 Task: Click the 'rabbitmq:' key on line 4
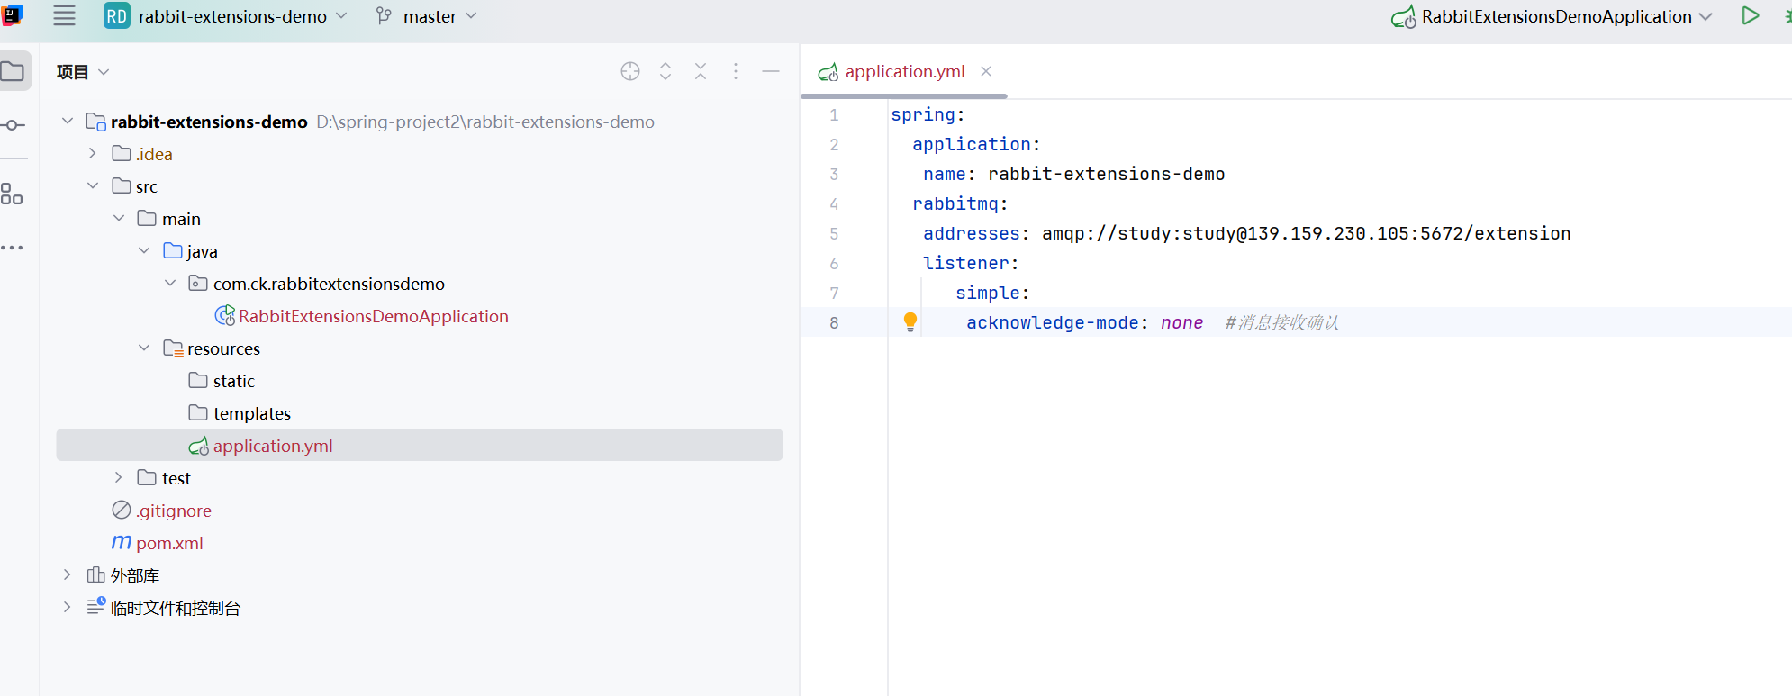[960, 204]
